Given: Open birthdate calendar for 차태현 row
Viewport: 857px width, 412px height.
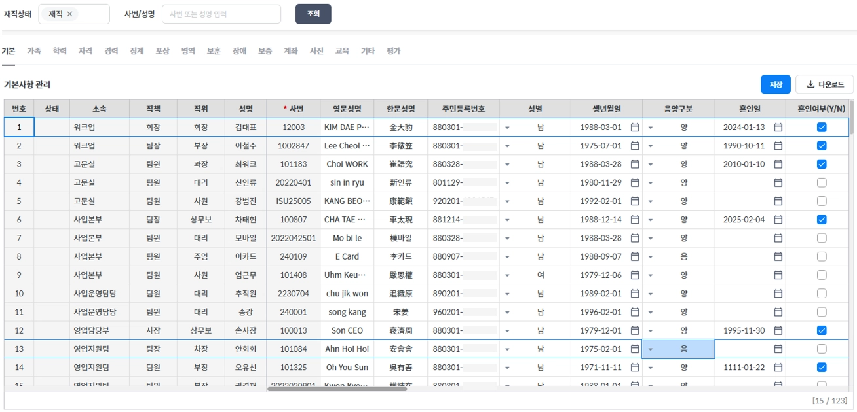Looking at the screenshot, I should pyautogui.click(x=635, y=220).
